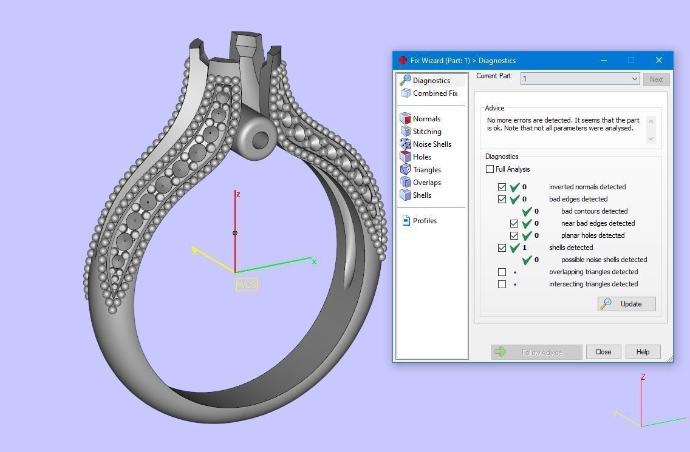Click the Normals icon in sidebar
690x452 pixels.
pos(405,118)
